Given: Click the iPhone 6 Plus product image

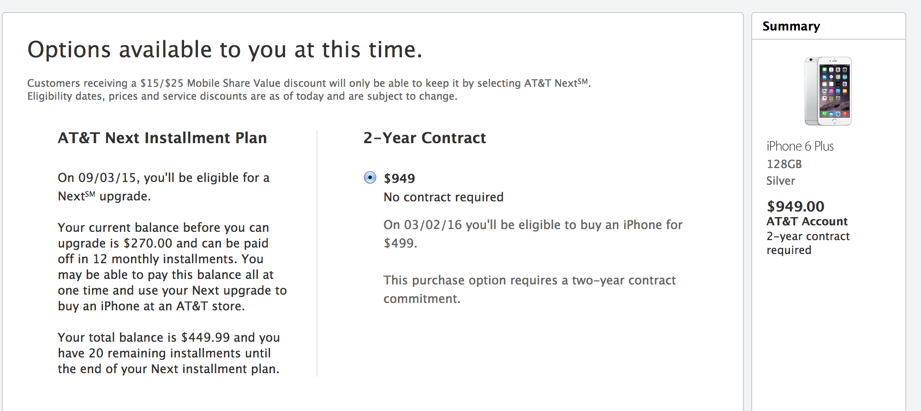Looking at the screenshot, I should (828, 91).
